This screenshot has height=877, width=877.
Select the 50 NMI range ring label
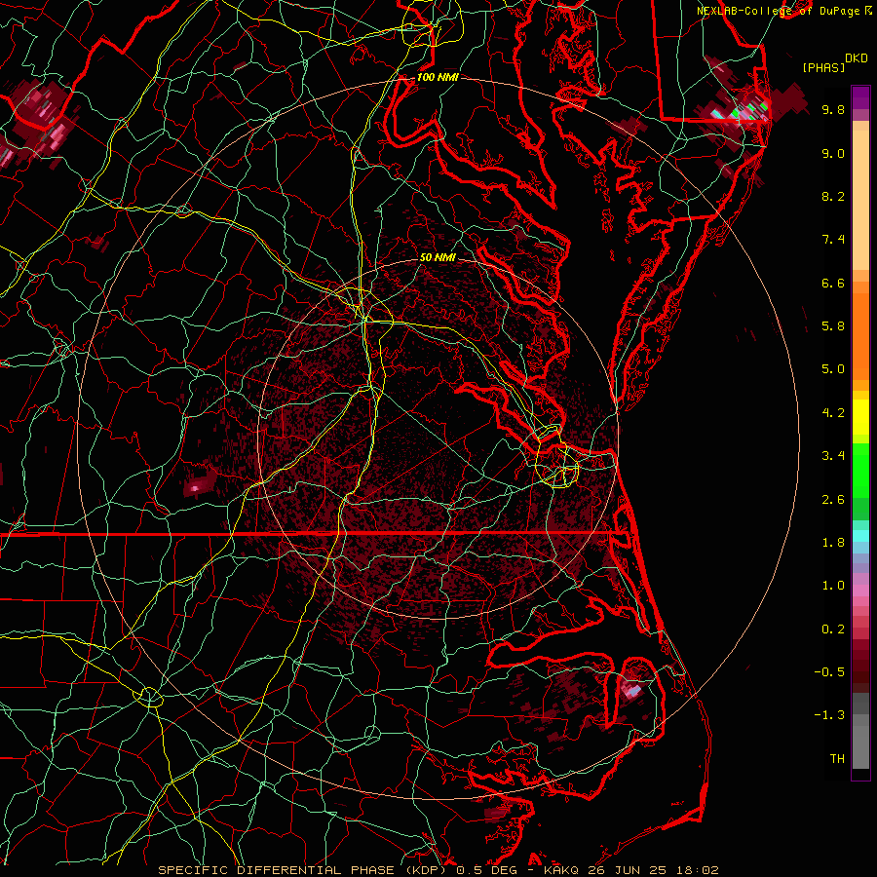[x=438, y=257]
